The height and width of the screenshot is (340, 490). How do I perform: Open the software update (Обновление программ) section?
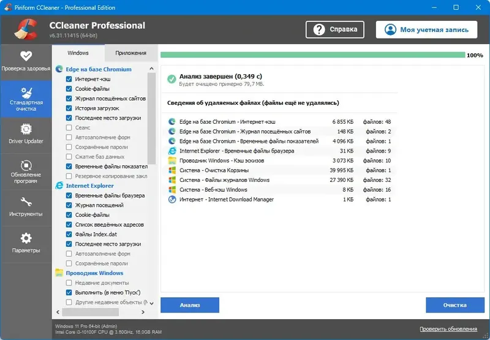tap(26, 172)
